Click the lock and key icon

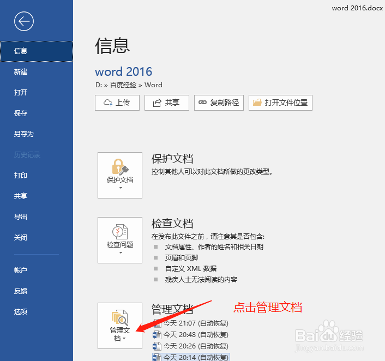120,167
